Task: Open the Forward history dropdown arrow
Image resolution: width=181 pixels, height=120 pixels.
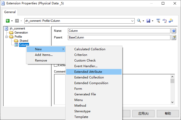Action: coord(21,21)
